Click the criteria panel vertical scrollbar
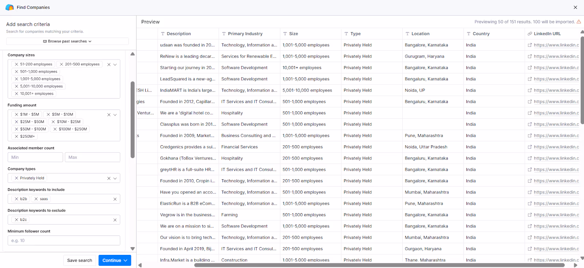The image size is (584, 268). [132, 120]
